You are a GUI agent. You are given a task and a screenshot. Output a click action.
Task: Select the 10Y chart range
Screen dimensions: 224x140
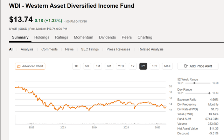155,66
